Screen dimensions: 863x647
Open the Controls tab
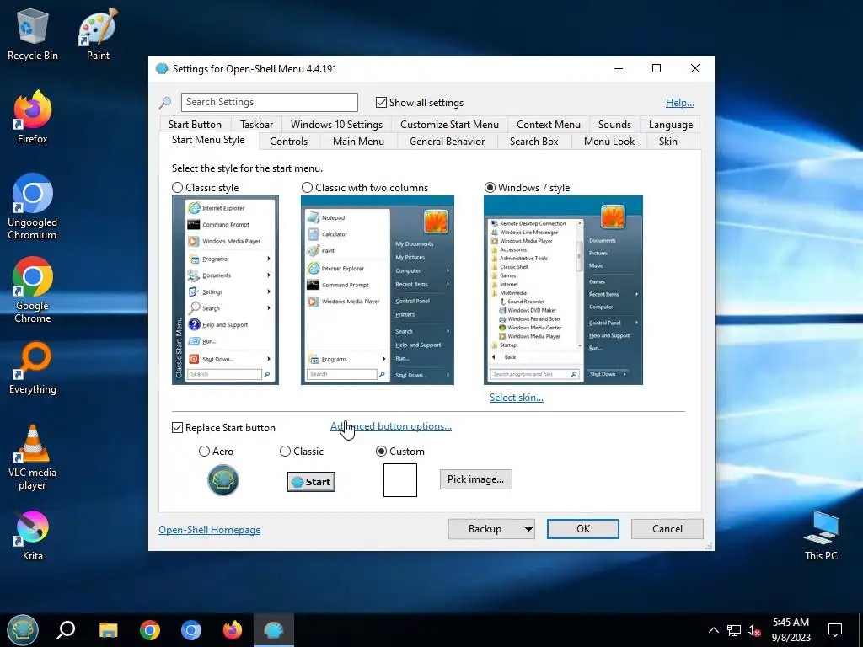[x=288, y=142]
